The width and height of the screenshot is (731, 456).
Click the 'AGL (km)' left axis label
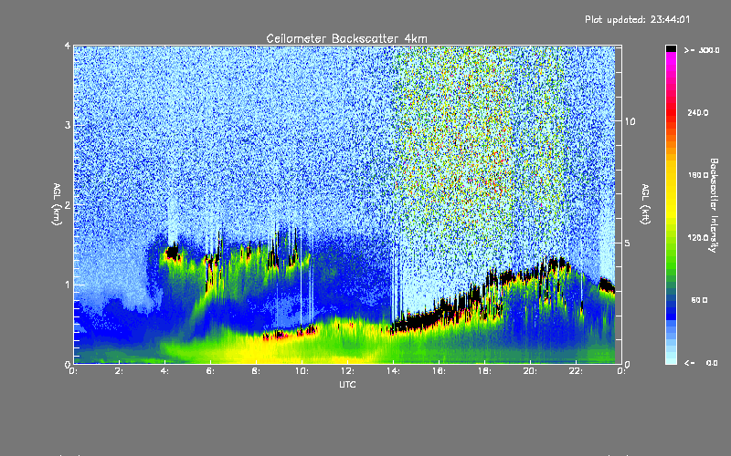point(57,204)
